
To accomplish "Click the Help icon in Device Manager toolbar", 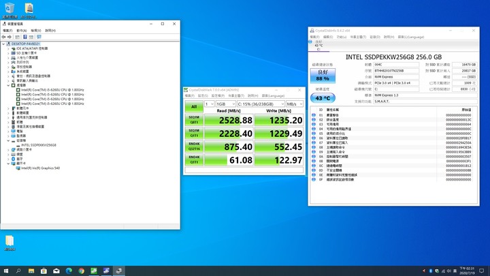I will pyautogui.click(x=25, y=37).
